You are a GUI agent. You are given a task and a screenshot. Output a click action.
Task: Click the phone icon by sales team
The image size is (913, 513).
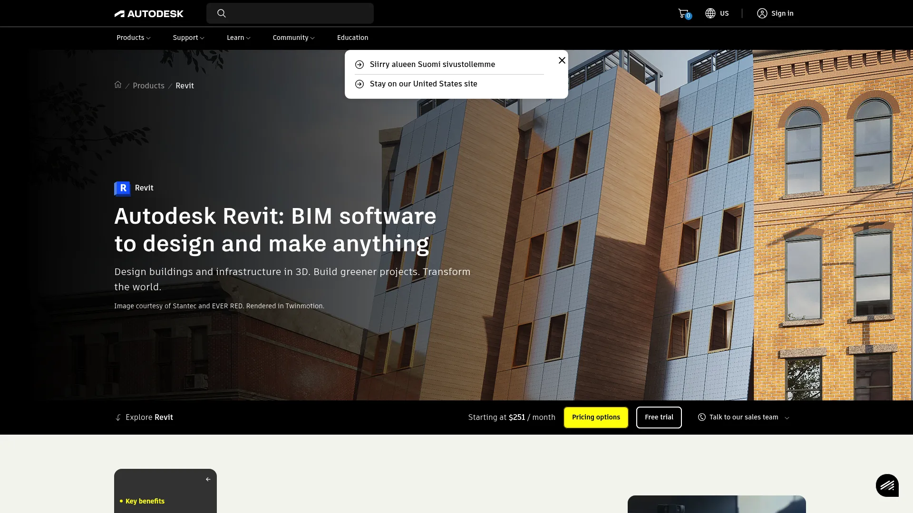(702, 417)
